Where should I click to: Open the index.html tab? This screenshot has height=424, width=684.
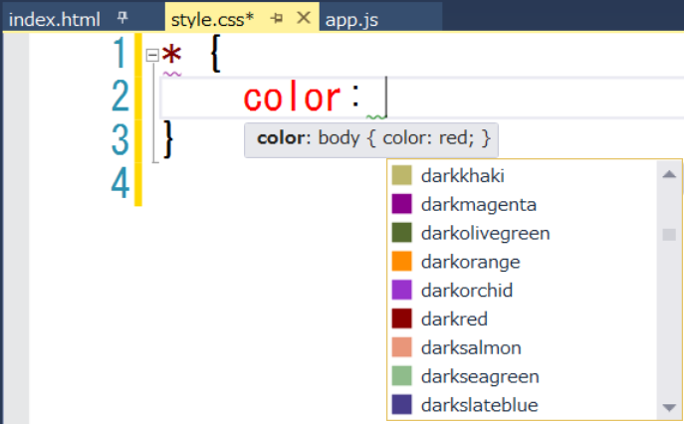[x=55, y=18]
